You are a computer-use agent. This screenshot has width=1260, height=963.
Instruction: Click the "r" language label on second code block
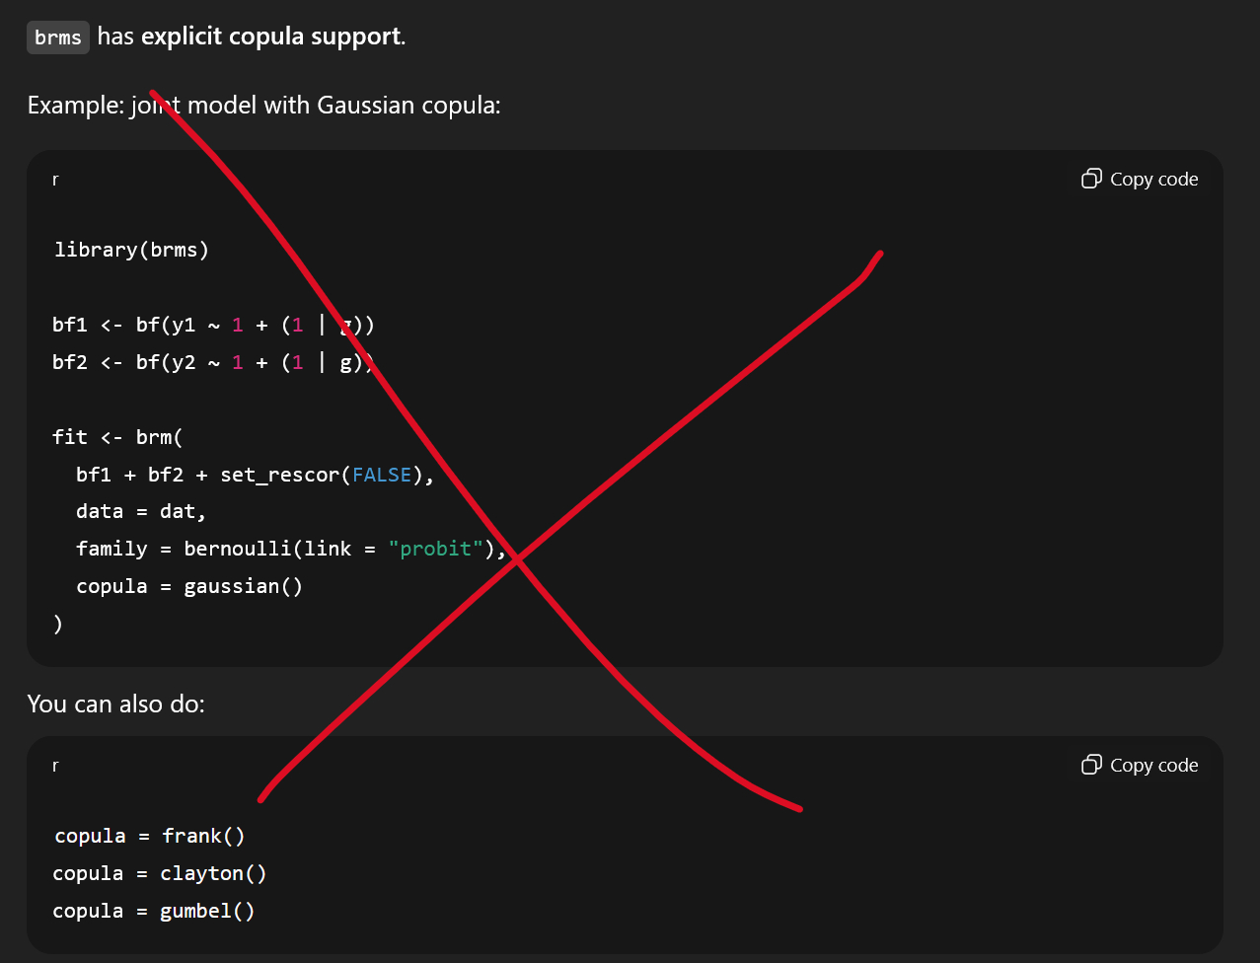point(55,766)
